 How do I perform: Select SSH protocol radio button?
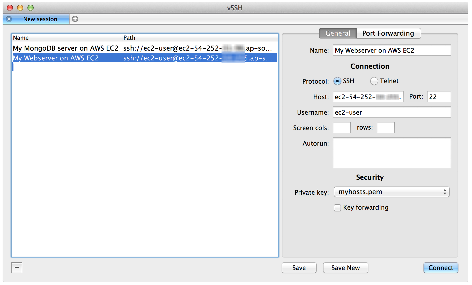point(337,81)
